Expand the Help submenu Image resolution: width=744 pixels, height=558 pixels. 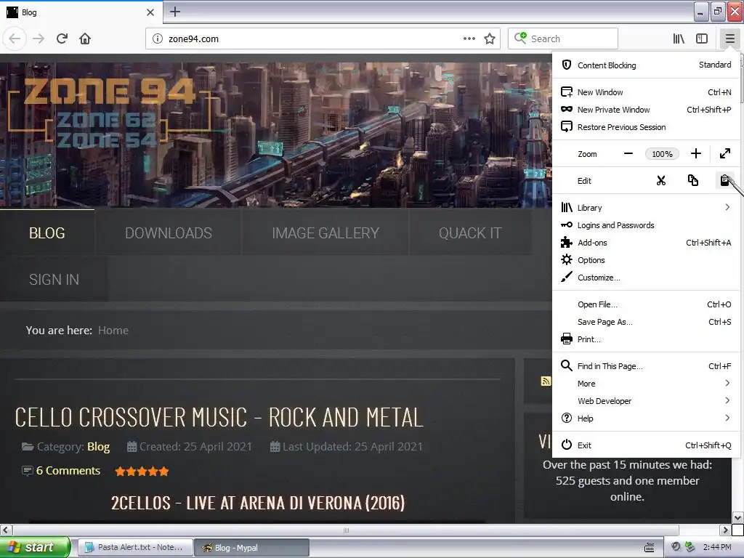(x=646, y=418)
